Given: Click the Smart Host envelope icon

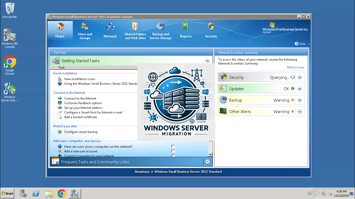Looking at the screenshot, I should click(60, 112).
